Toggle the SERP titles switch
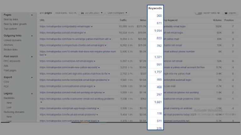 point(198,13)
